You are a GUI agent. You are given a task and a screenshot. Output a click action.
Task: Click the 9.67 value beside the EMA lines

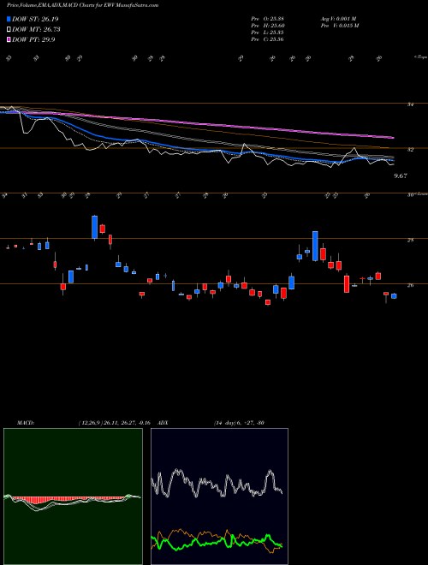tap(401, 175)
